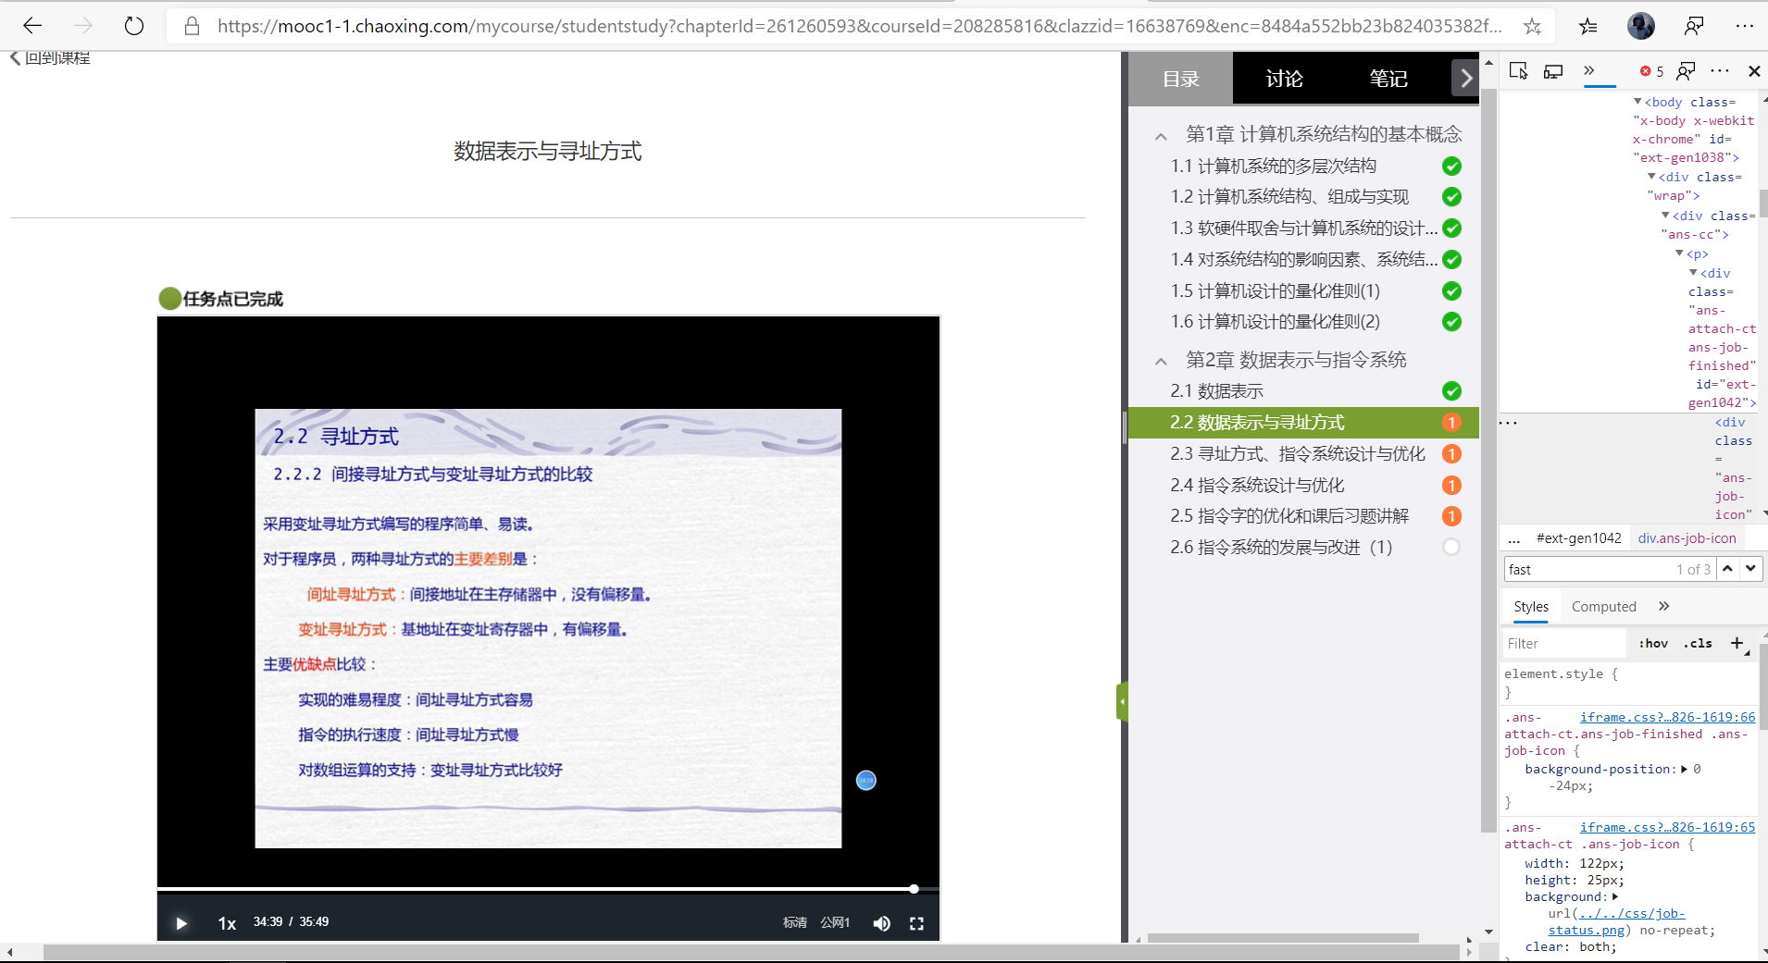1768x963 pixels.
Task: Mute the video volume speaker icon
Action: (881, 923)
